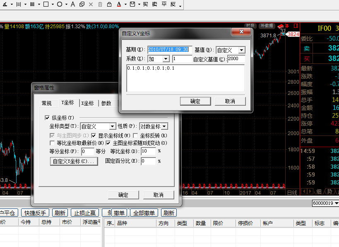Click the lock drawings padlock icon
This screenshot has width=339, height=247.
[x=109, y=4]
